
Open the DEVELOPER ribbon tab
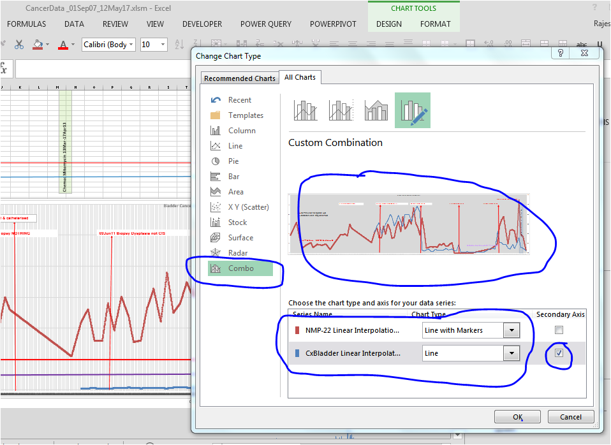(x=202, y=24)
